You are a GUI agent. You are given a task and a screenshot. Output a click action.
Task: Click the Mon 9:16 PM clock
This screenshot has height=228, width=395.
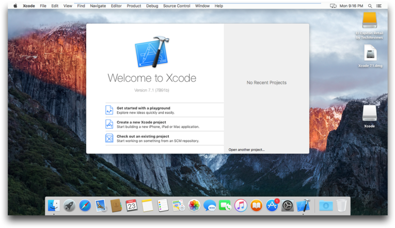pyautogui.click(x=351, y=6)
